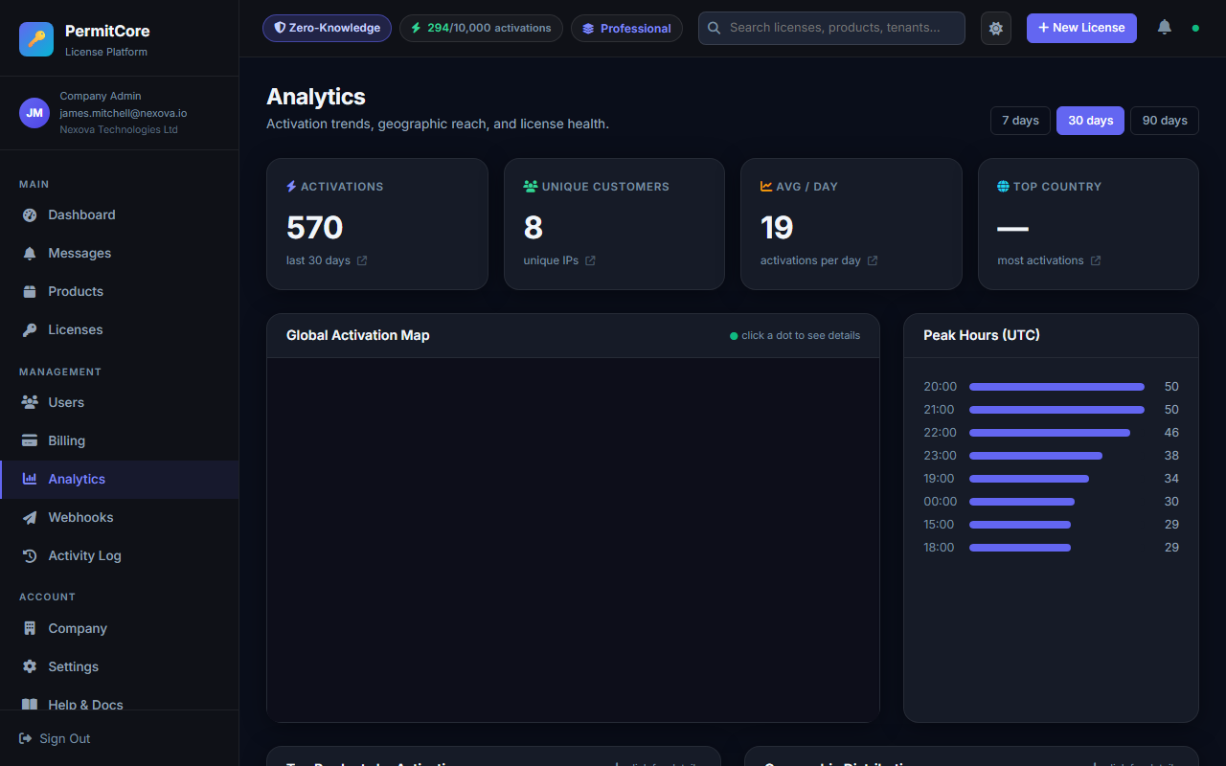1226x766 pixels.
Task: Click the Professional plan badge
Action: tap(626, 28)
